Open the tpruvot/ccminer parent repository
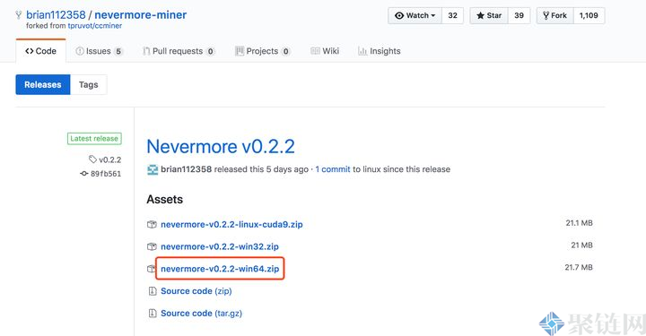This screenshot has height=336, width=646. [95, 26]
